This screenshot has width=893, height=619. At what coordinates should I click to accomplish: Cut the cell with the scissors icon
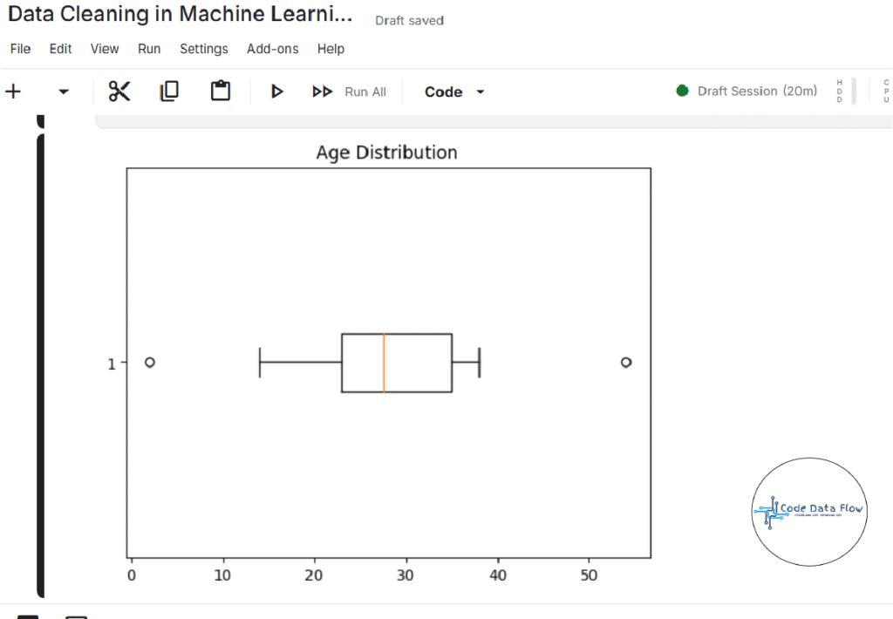click(x=119, y=92)
